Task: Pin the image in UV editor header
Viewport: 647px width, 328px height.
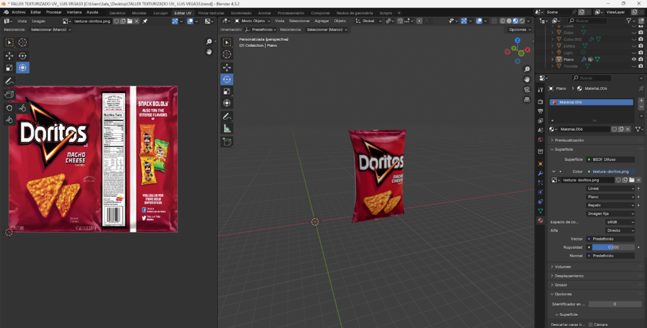Action: [145, 21]
